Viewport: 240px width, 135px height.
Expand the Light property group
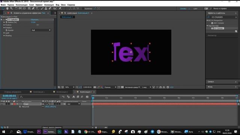[4, 33]
